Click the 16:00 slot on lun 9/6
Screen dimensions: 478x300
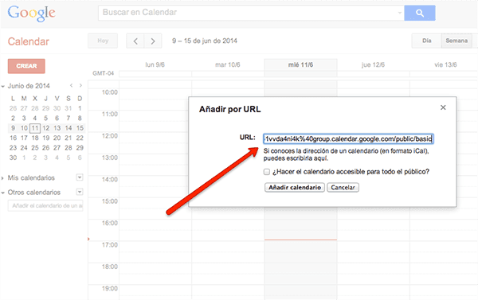click(x=155, y=230)
